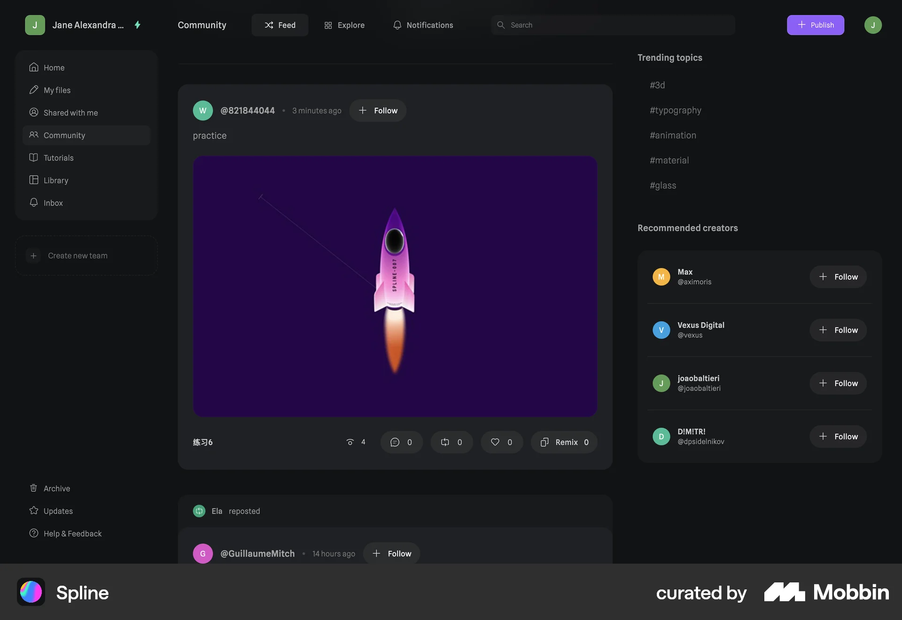Like the practice post with the heart icon
Screen dimensions: 902x620
502,442
